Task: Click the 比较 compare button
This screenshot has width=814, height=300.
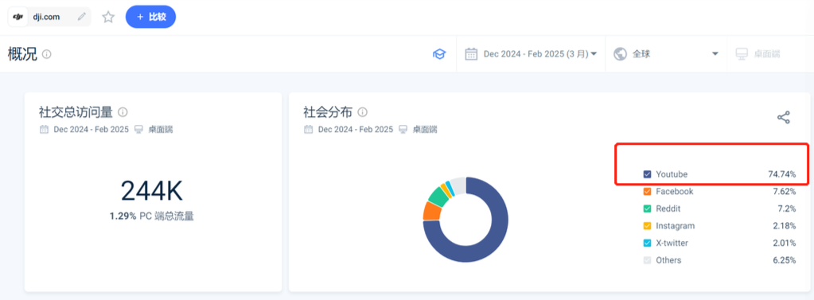Action: click(150, 17)
